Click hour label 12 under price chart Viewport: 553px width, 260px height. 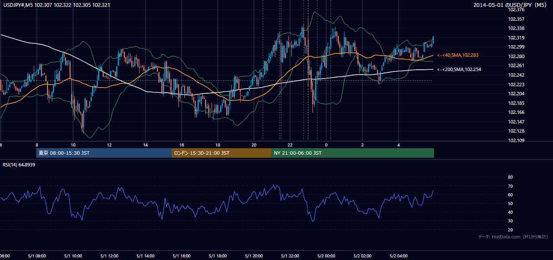pyautogui.click(x=109, y=145)
